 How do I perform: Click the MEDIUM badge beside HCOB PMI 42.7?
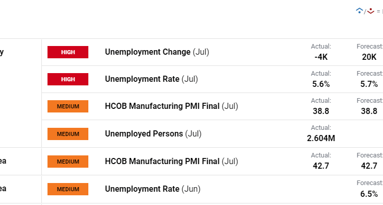[68, 162]
